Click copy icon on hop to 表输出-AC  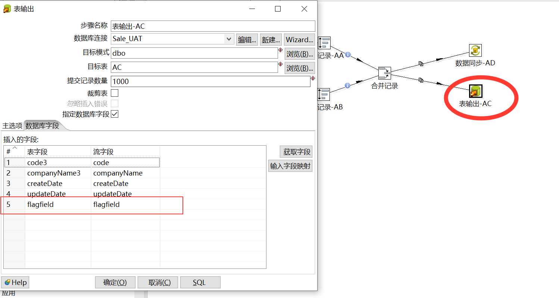(421, 80)
